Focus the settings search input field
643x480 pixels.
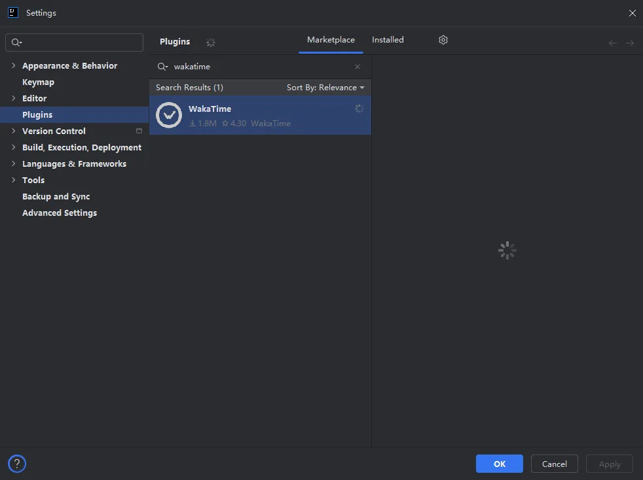(82, 43)
